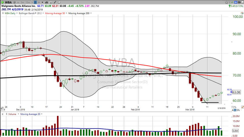Click the notes icon in the top toolbar
The width and height of the screenshot is (244, 137).
pyautogui.click(x=59, y=2)
